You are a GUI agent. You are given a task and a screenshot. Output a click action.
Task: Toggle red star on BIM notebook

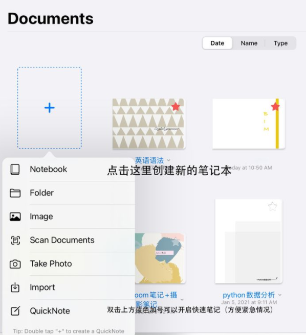pos(275,106)
